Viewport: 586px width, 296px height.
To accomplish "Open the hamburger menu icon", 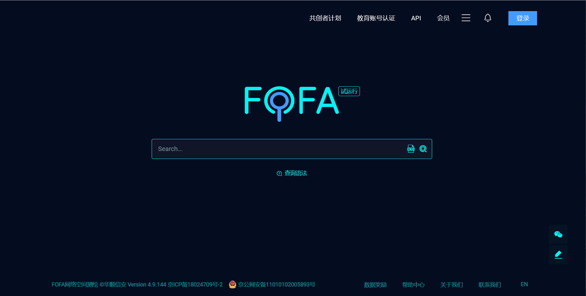I will 466,18.
